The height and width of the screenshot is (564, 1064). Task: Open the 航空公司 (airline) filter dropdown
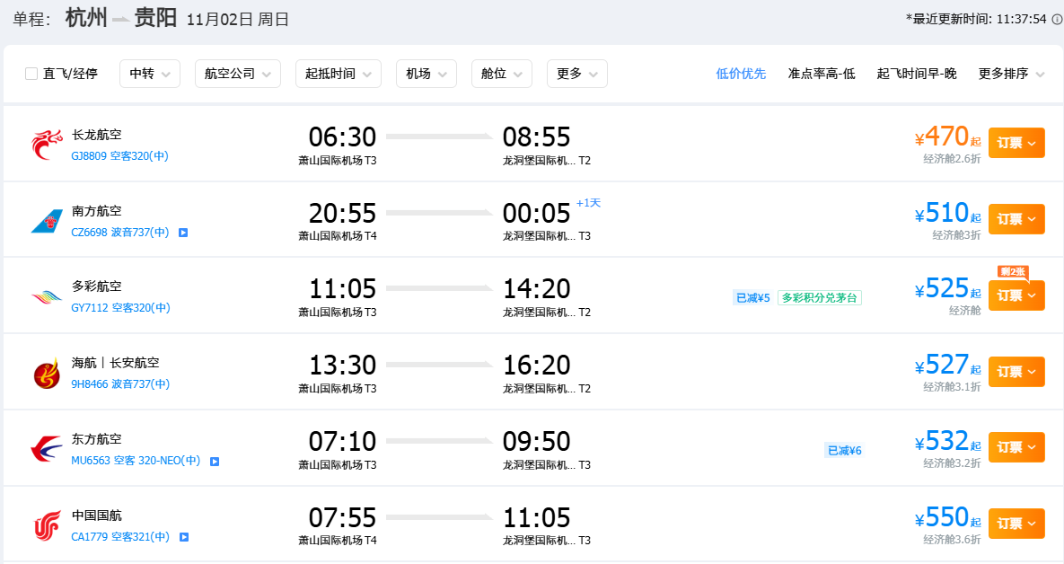click(237, 74)
